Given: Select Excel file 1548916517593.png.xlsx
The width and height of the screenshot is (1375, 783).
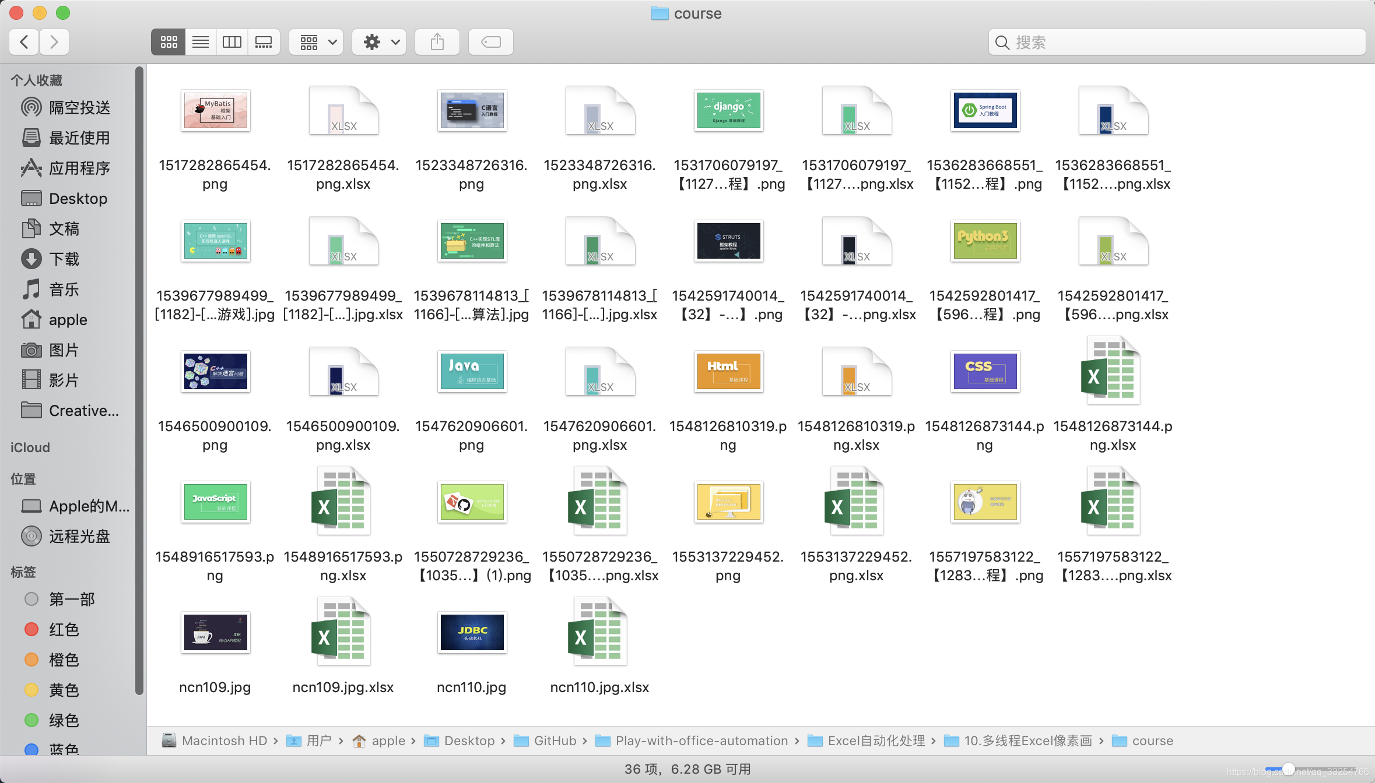Looking at the screenshot, I should point(341,502).
